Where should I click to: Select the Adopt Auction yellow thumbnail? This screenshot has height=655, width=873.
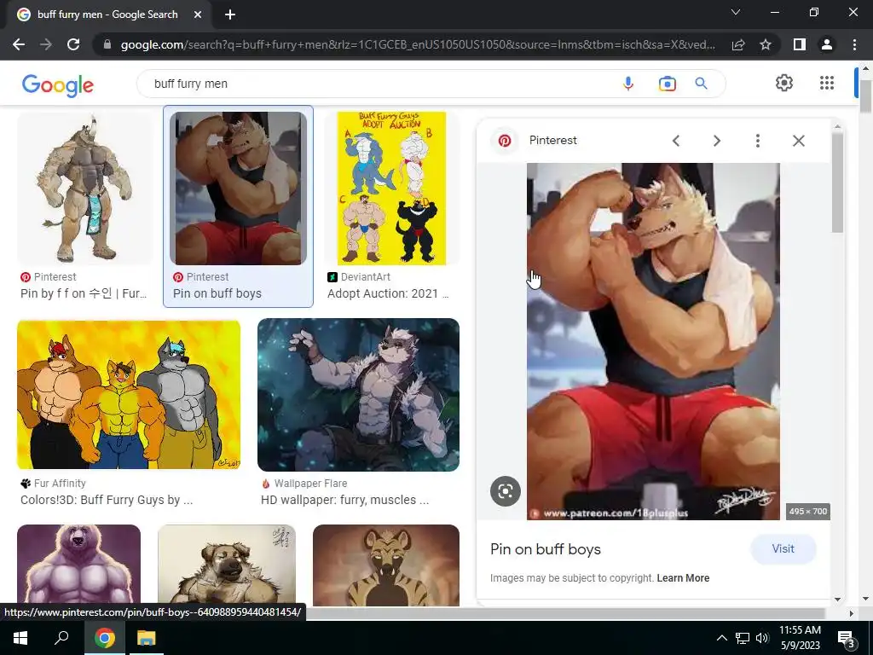392,188
